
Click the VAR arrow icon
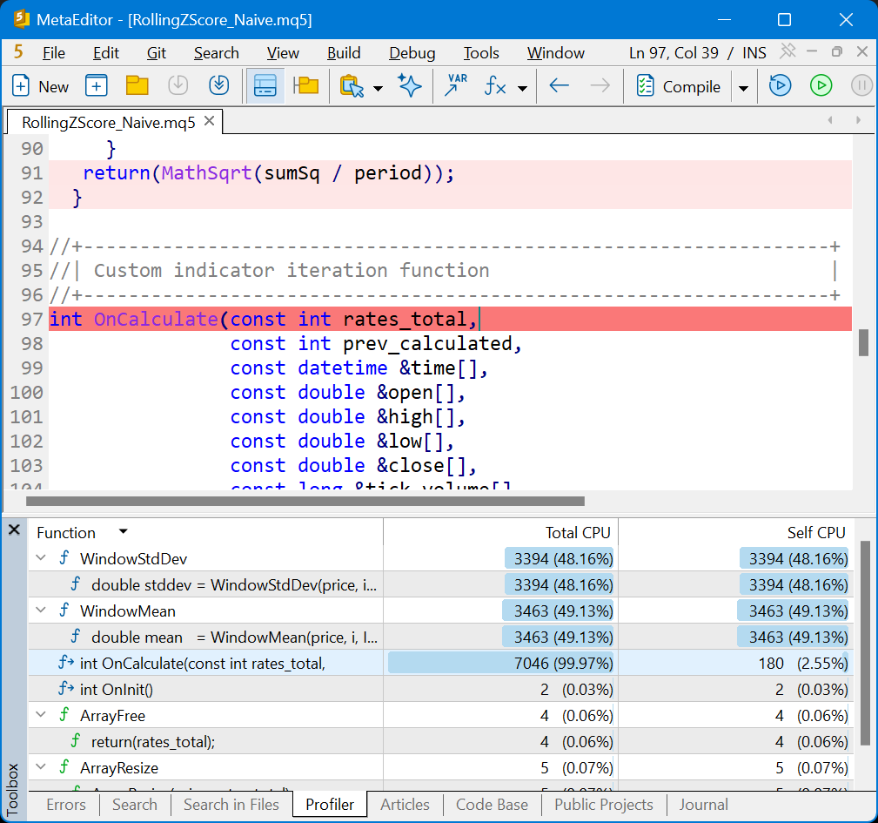(456, 86)
